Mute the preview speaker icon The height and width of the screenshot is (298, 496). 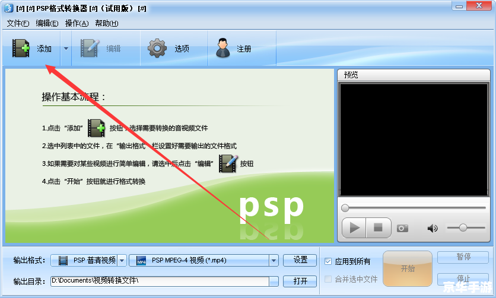433,228
